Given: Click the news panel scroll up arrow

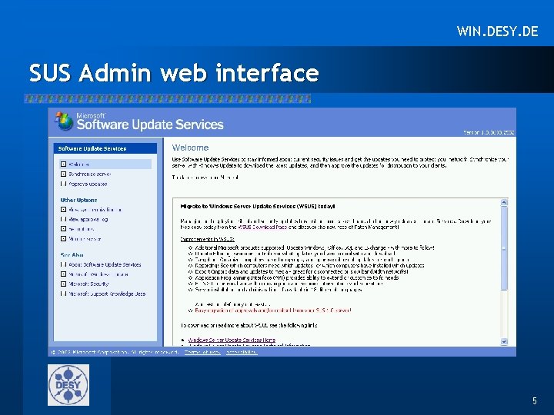Looking at the screenshot, I should 504,202.
